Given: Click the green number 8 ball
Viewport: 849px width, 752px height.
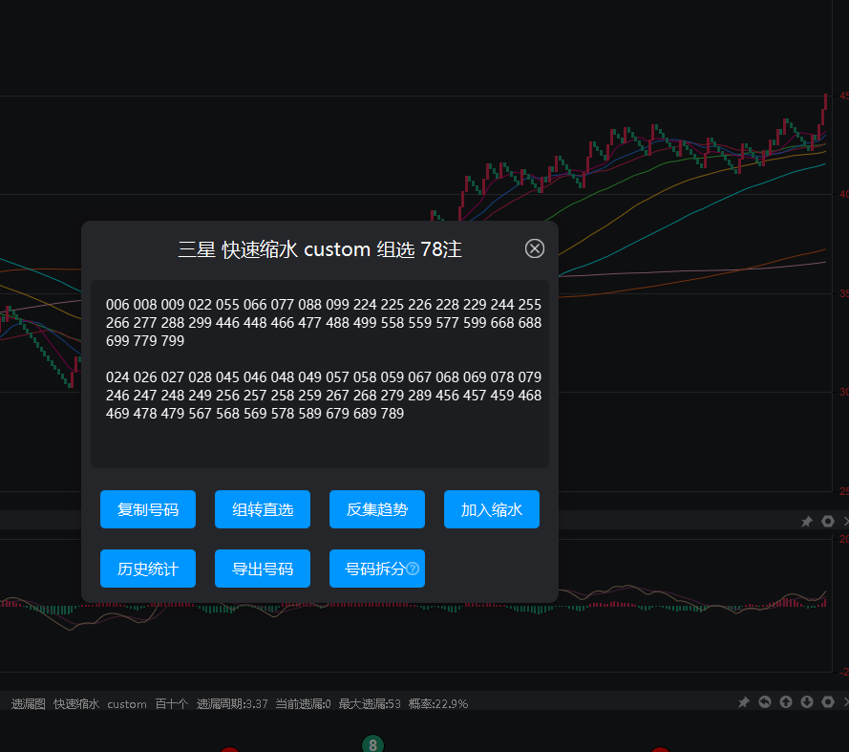Looking at the screenshot, I should pos(372,744).
